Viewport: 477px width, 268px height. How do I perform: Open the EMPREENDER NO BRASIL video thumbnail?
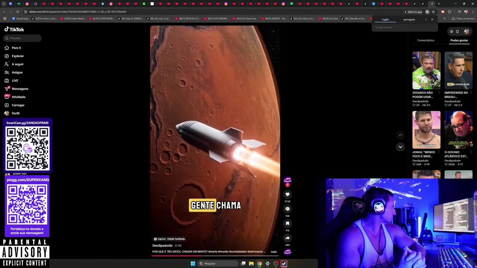tap(458, 70)
